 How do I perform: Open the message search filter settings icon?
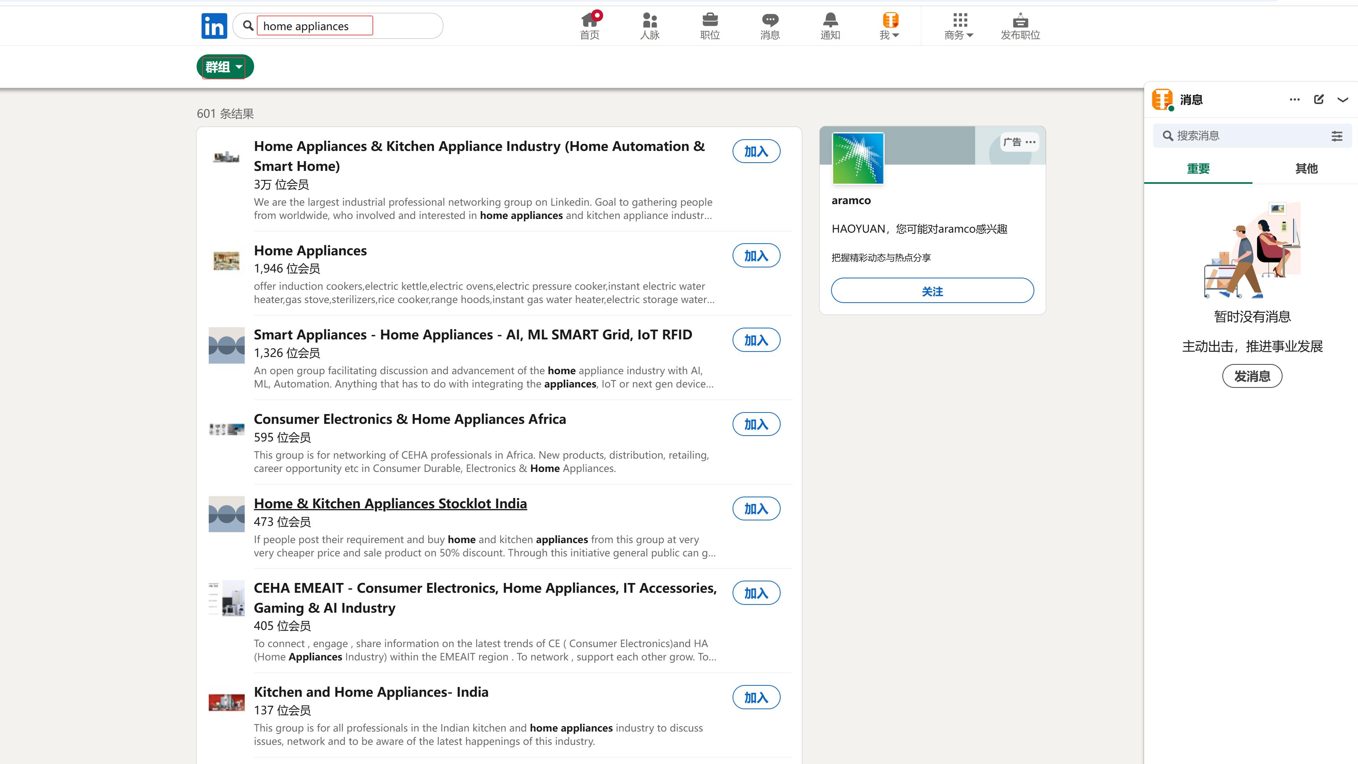pyautogui.click(x=1337, y=136)
